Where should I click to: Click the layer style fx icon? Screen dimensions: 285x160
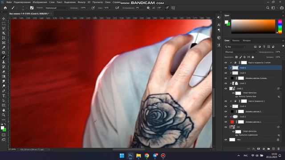253,149
